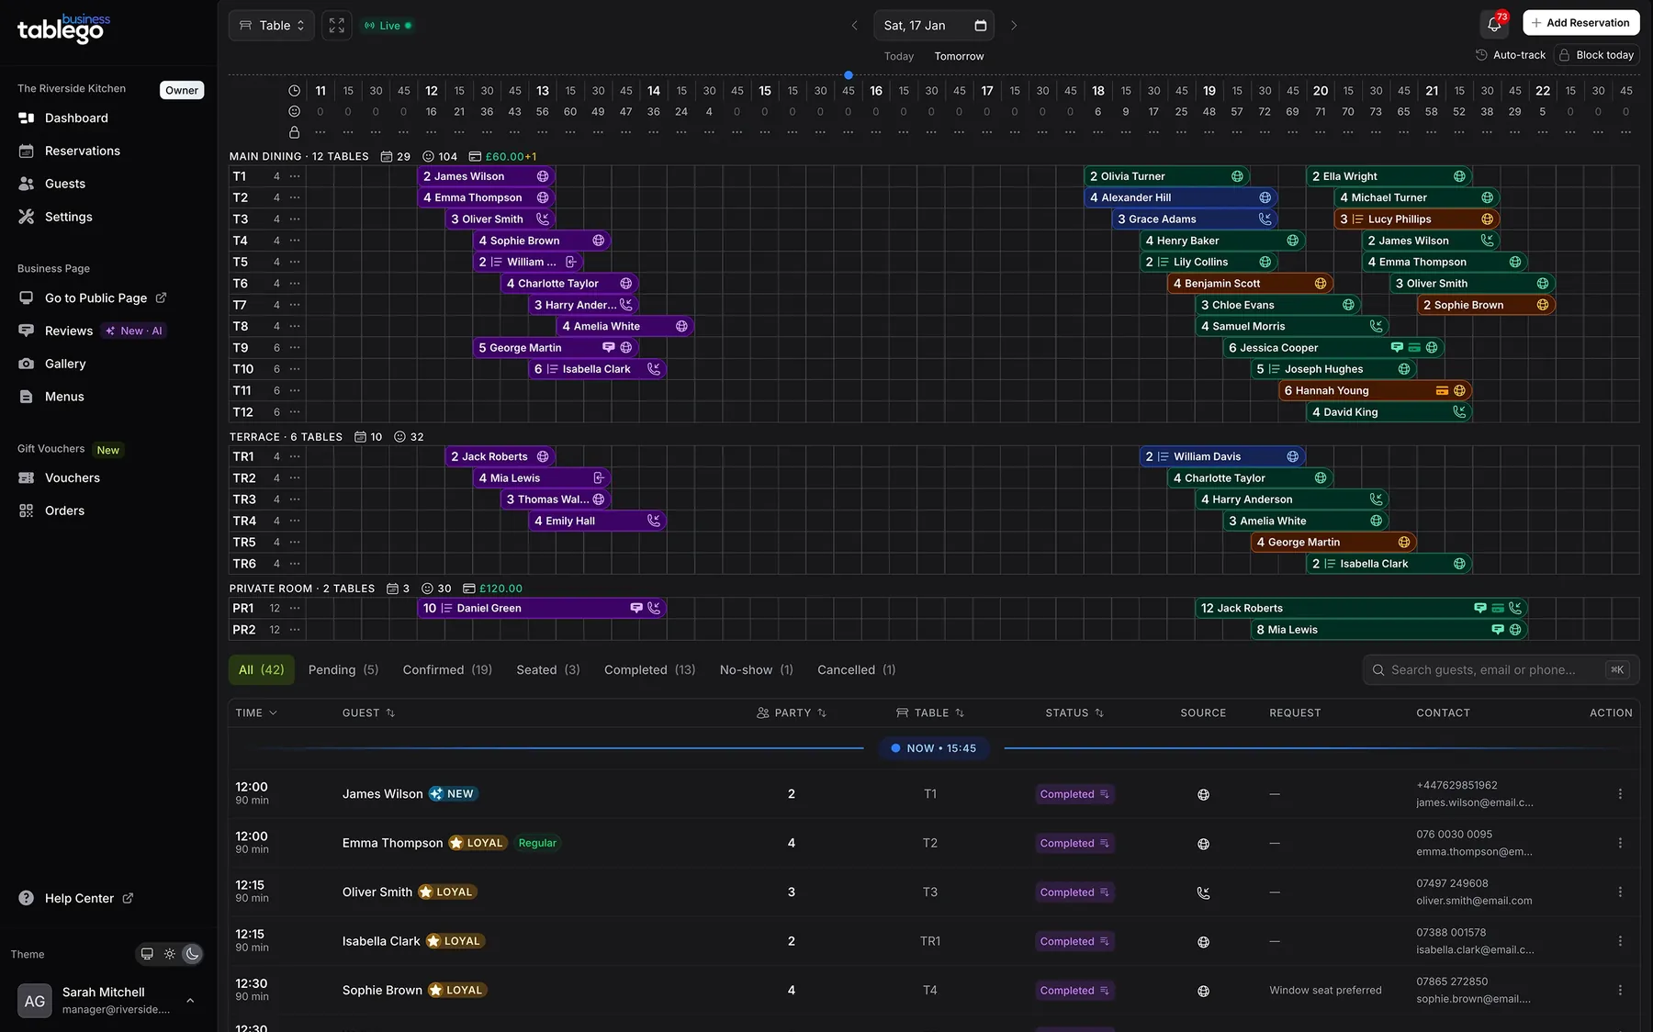Click the current time marker on timeline
Viewport: 1653px width, 1032px height.
(x=849, y=75)
